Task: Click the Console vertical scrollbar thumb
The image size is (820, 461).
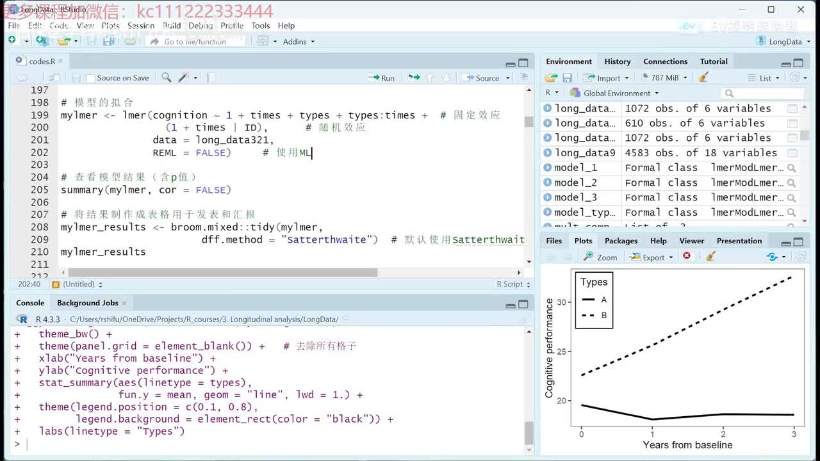Action: 529,433
